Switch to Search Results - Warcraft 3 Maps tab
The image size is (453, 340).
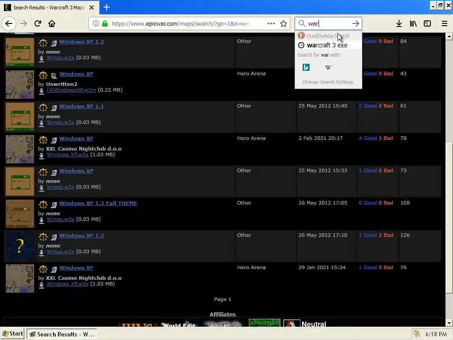[49, 7]
